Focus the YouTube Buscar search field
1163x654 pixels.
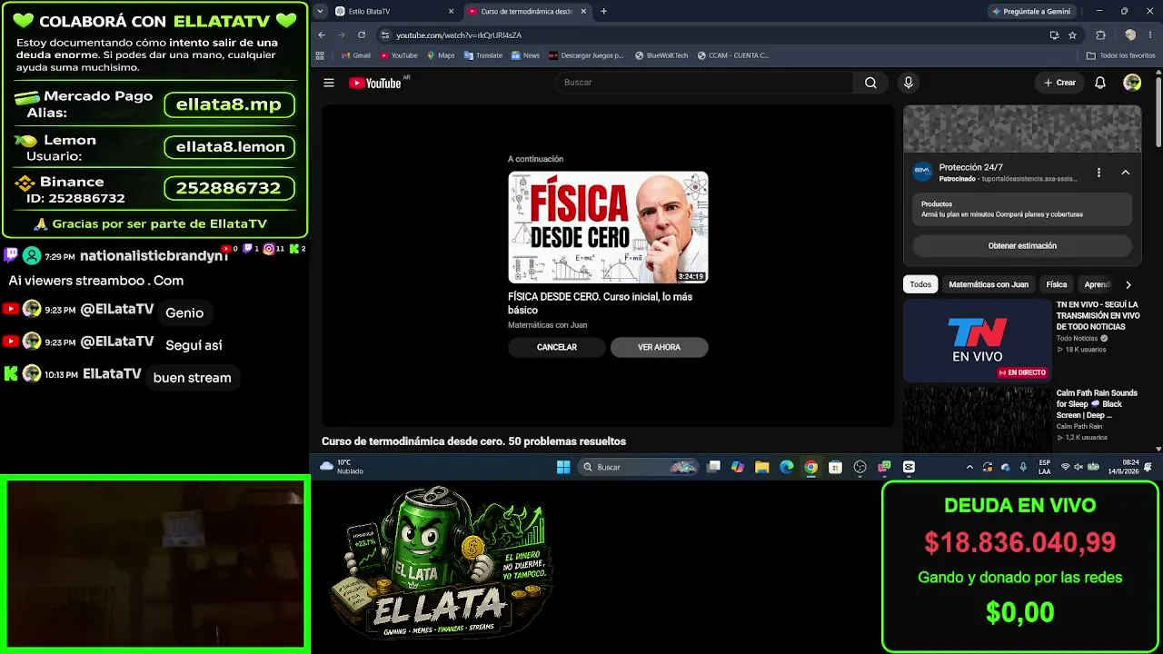704,83
